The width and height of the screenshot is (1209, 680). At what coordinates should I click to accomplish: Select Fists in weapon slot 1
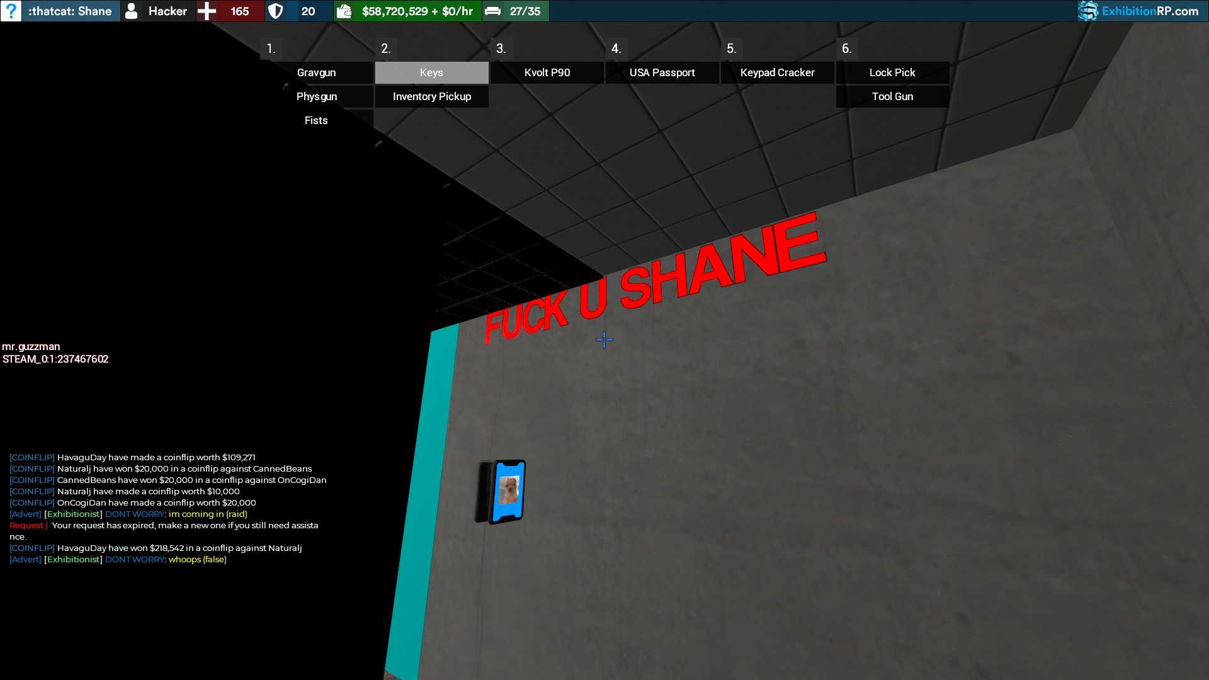[x=317, y=120]
